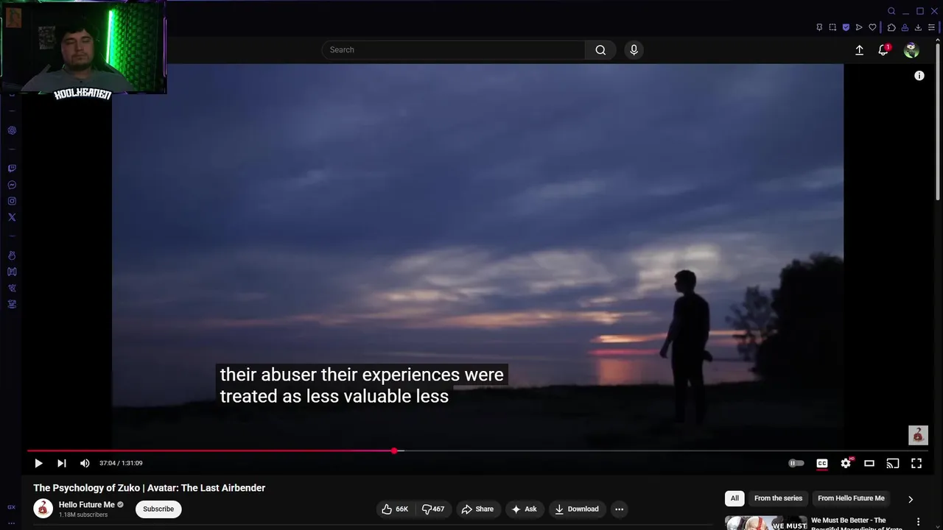Open browser Easy Setup sliders icon
The width and height of the screenshot is (943, 530).
[931, 27]
